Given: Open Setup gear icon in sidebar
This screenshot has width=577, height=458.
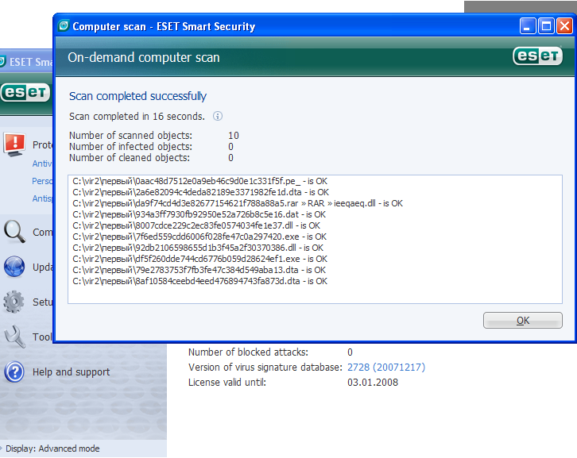Looking at the screenshot, I should coord(14,302).
